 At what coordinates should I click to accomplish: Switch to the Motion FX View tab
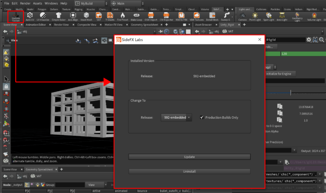pyautogui.click(x=113, y=25)
